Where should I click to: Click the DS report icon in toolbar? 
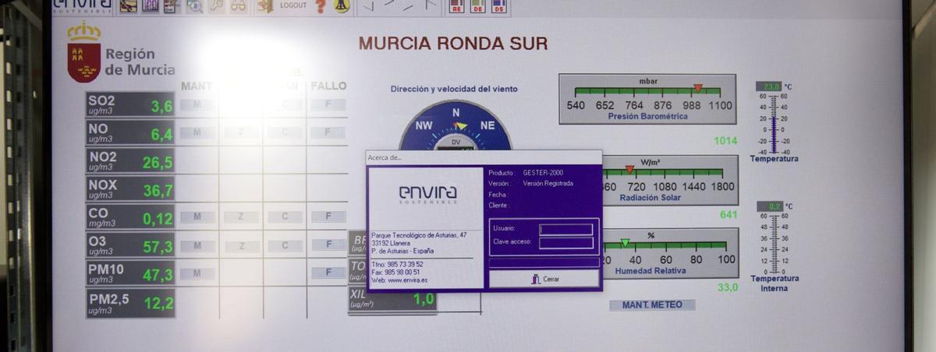pos(498,7)
